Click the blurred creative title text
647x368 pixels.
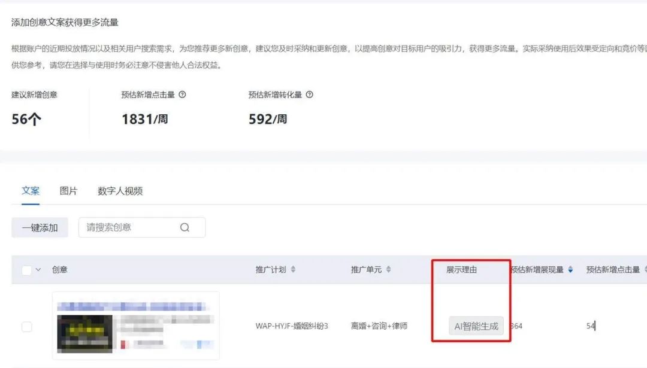[131, 306]
